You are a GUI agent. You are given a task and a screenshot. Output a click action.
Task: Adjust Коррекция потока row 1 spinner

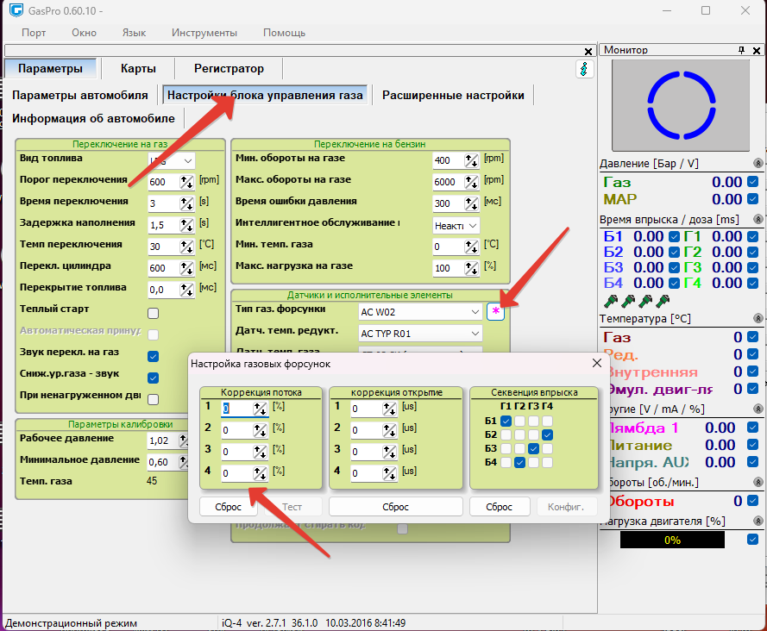pos(261,409)
